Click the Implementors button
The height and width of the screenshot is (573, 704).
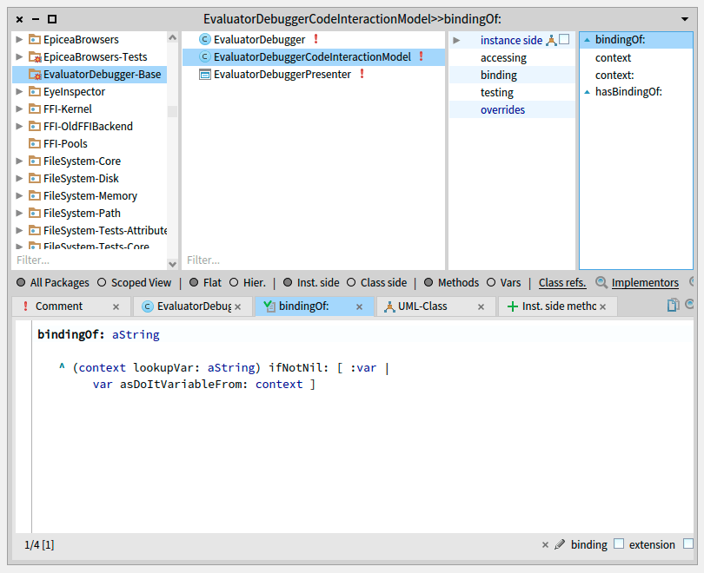click(644, 282)
